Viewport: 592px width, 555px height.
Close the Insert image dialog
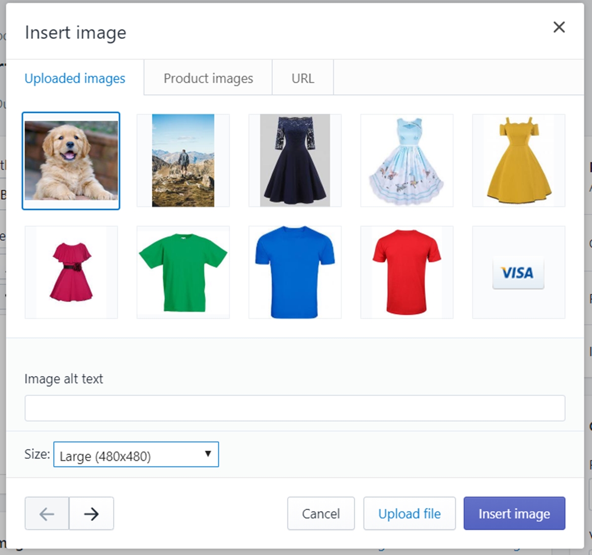(x=559, y=27)
